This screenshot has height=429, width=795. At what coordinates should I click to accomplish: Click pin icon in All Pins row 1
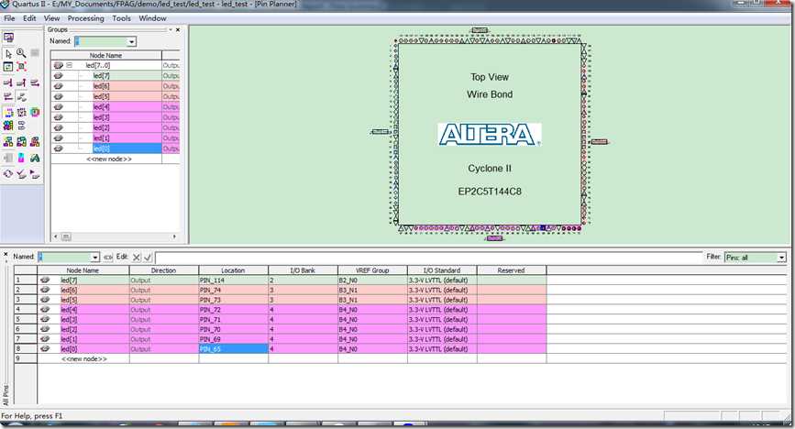pyautogui.click(x=45, y=280)
